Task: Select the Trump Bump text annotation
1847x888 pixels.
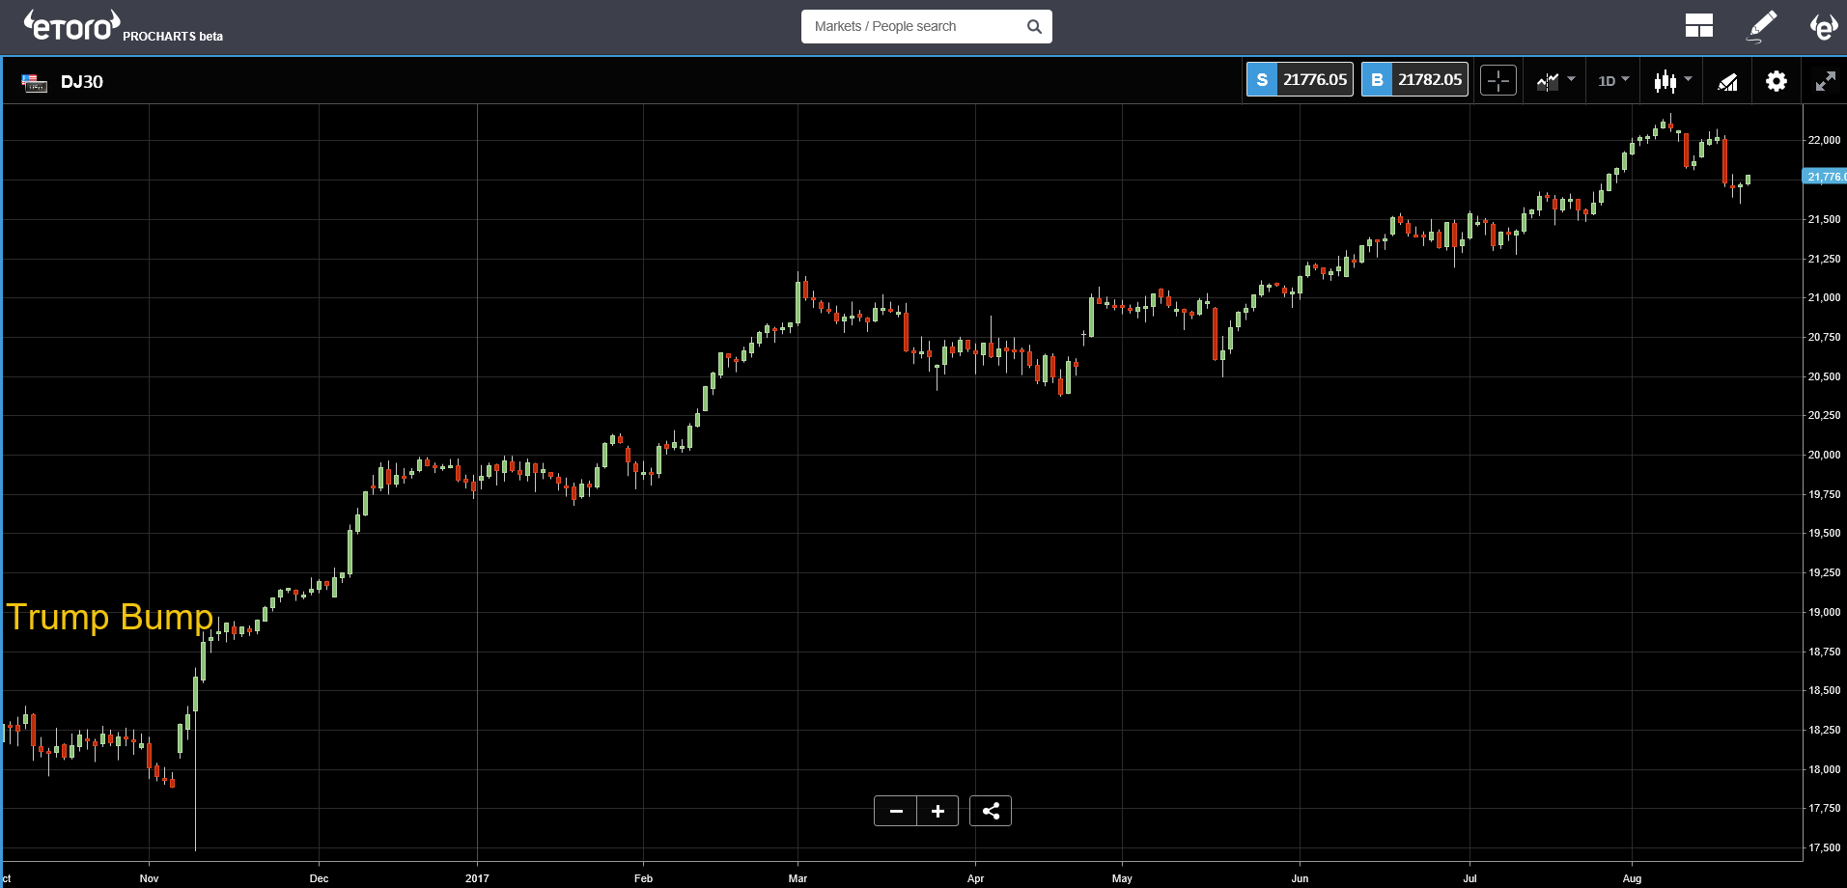Action: tap(109, 617)
